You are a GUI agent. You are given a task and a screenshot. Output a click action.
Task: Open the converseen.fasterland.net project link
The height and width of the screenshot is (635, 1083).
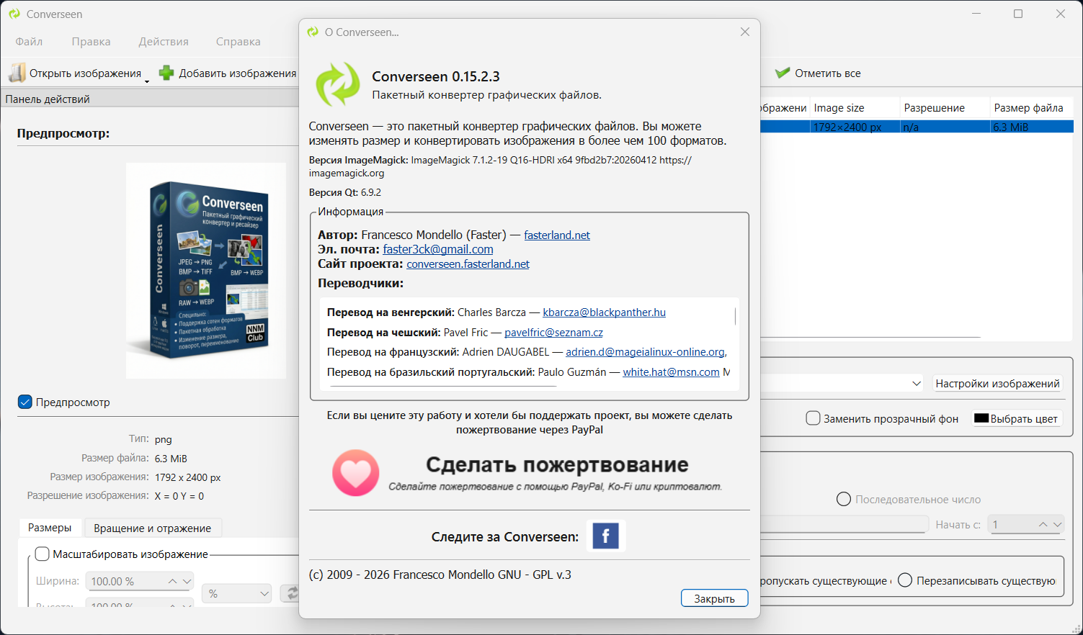pyautogui.click(x=468, y=264)
